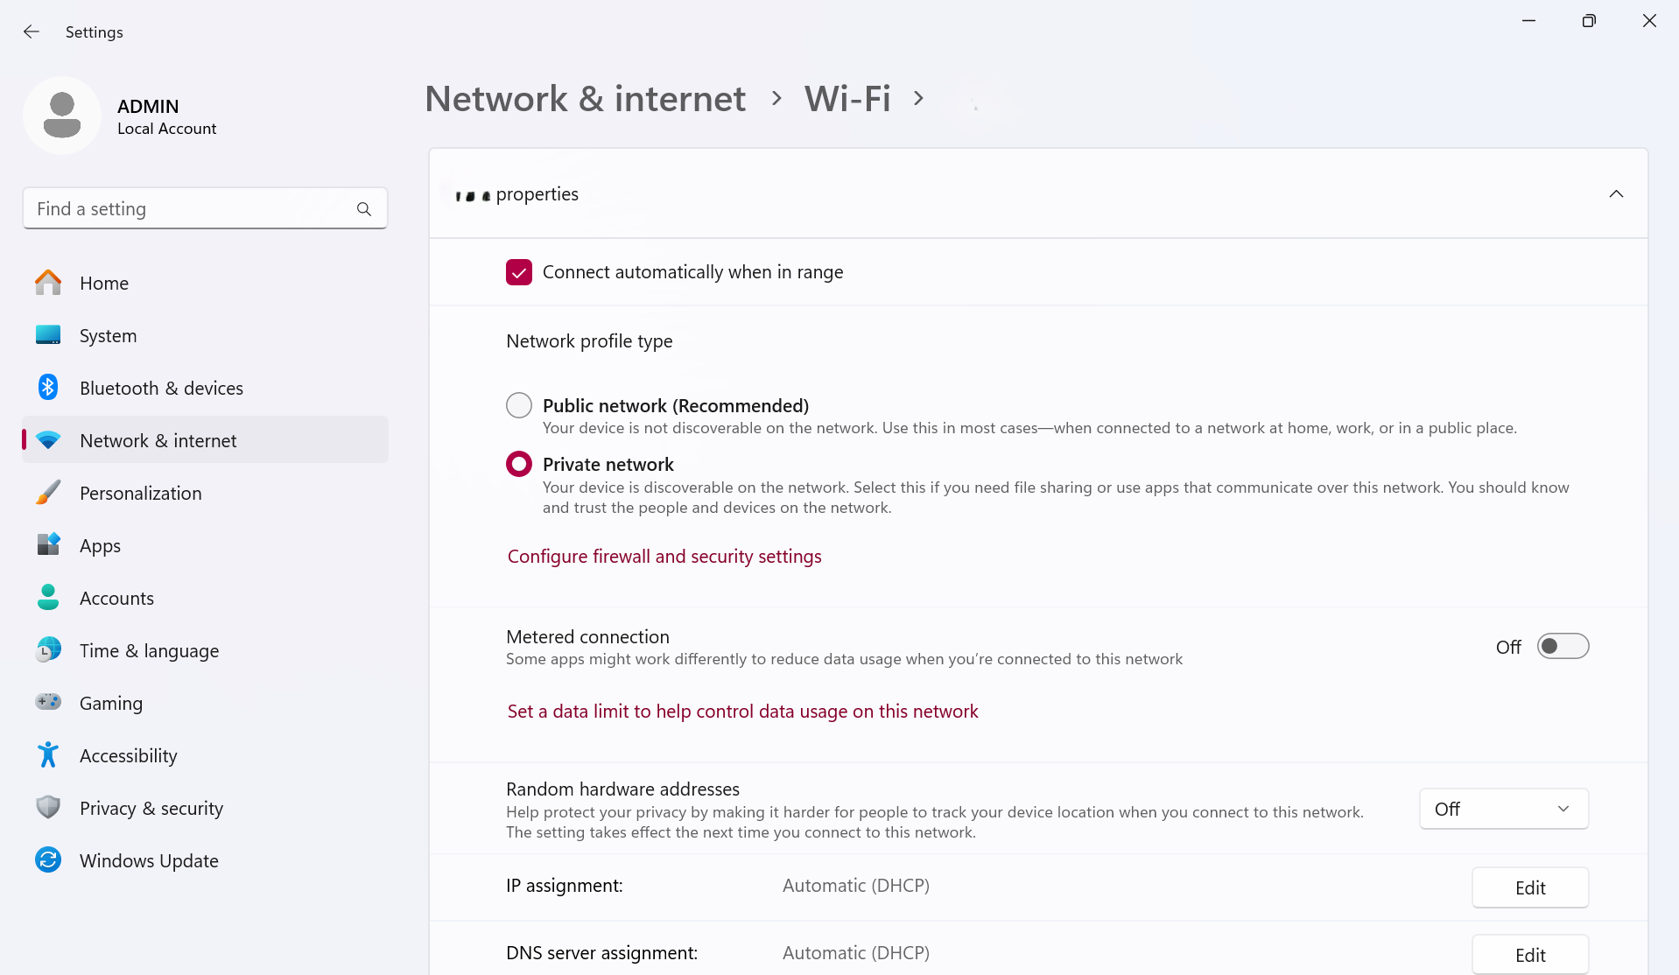The height and width of the screenshot is (975, 1679).
Task: Uncheck Connect automatically when in range
Action: click(519, 272)
